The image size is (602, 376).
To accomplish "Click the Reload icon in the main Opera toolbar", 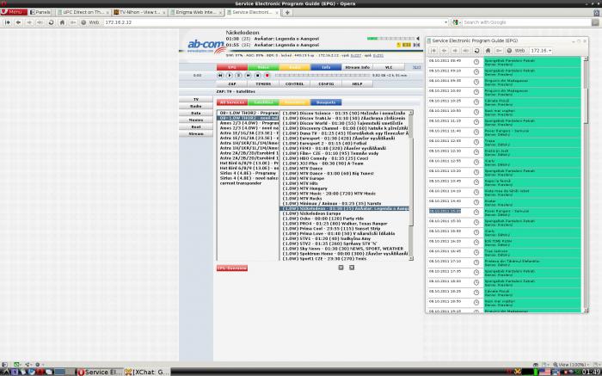I will click(51, 22).
